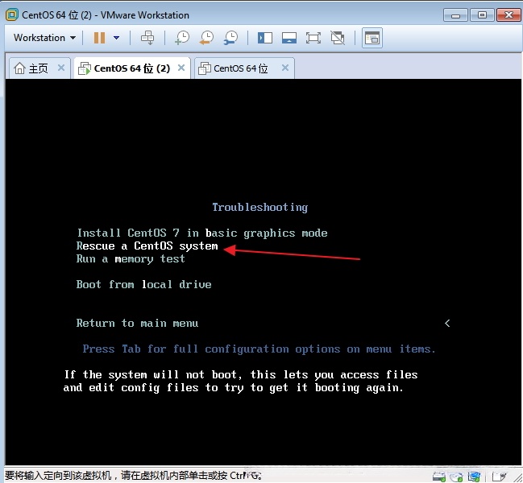Select Run a memory test option
Viewport: 523px width, 483px height.
[x=131, y=259]
